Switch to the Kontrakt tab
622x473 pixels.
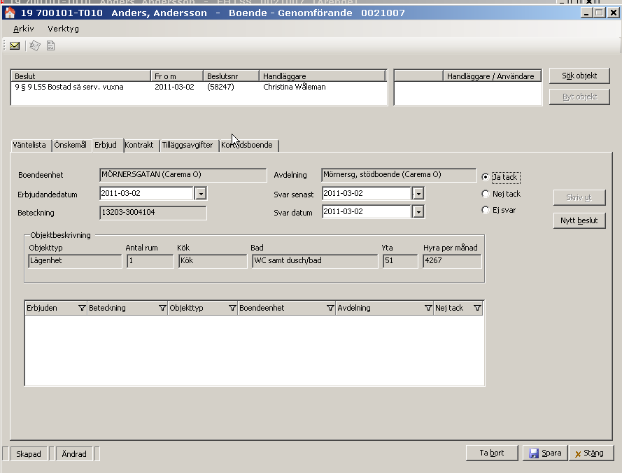(139, 146)
